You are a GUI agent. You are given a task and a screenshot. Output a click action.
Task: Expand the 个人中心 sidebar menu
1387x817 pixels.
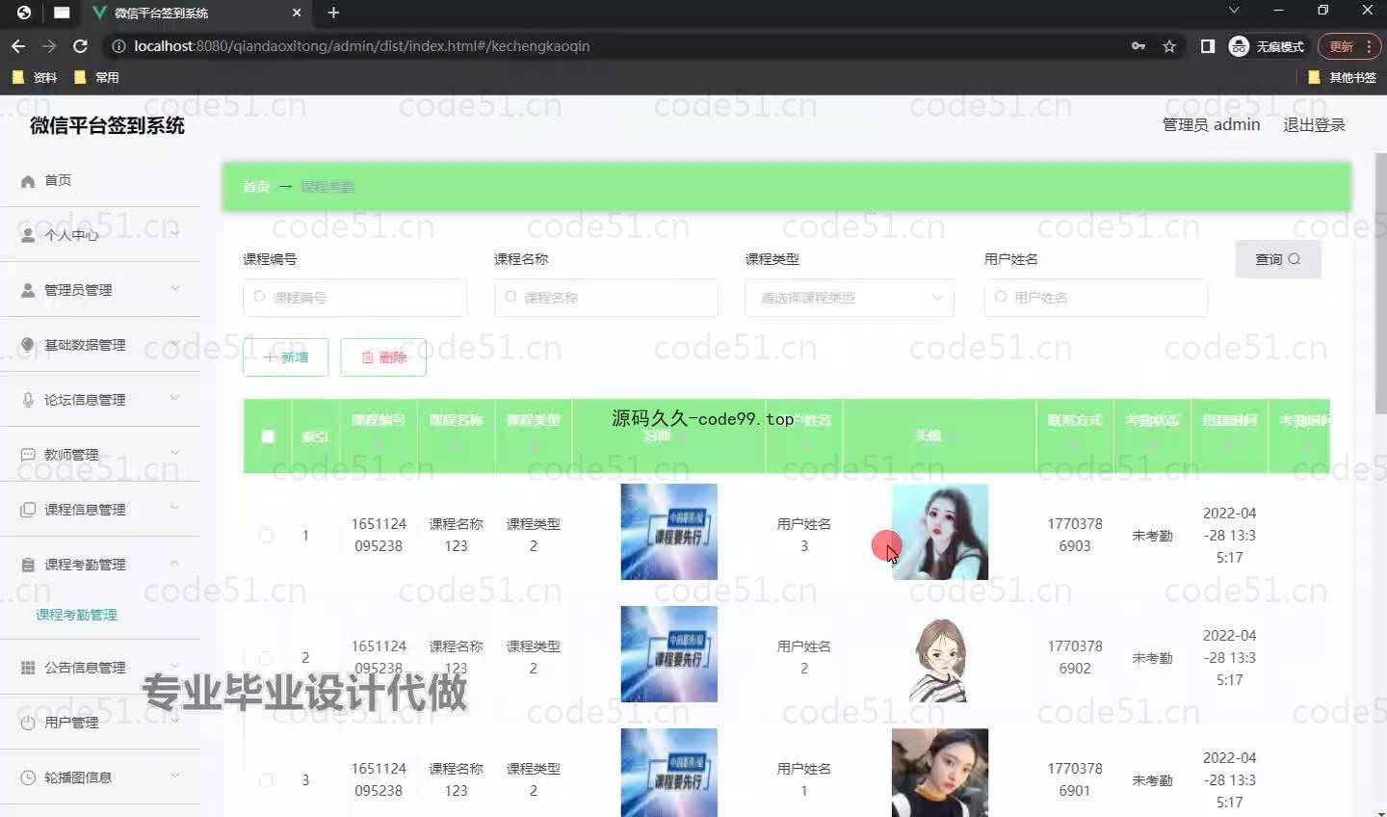click(174, 234)
